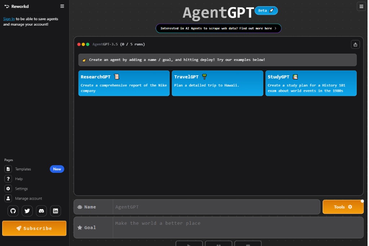Click the Discord icon
The height and width of the screenshot is (246, 369).
(x=41, y=211)
